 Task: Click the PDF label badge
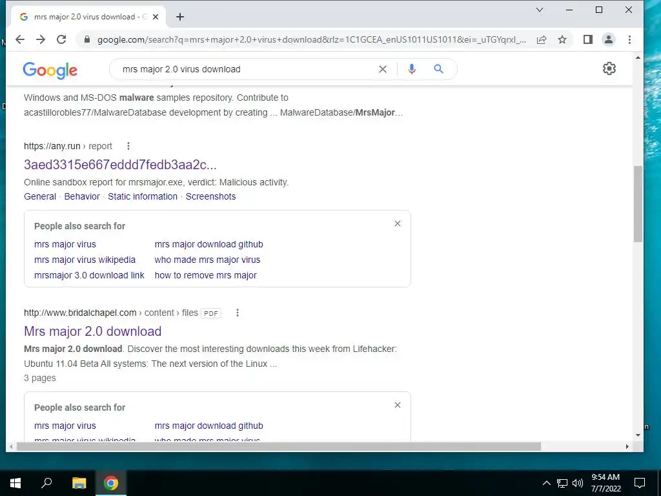(211, 313)
